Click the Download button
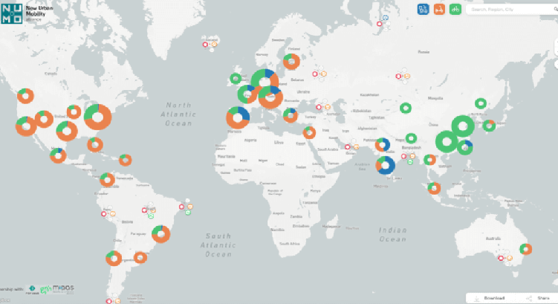558x304 pixels. (x=490, y=297)
